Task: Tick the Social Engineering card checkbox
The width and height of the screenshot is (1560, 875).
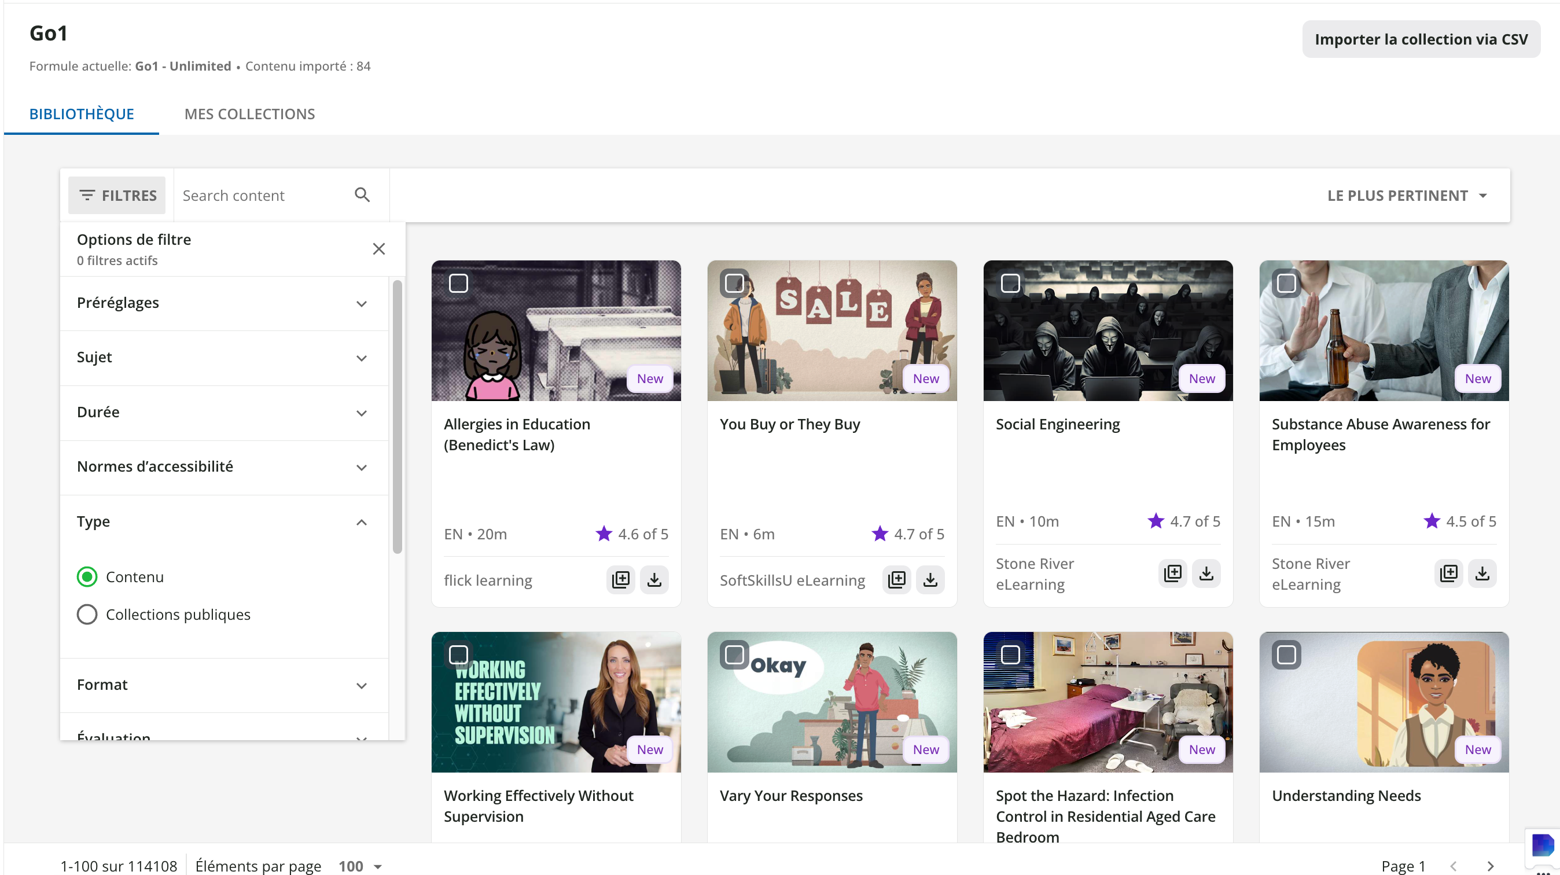Action: click(1011, 283)
